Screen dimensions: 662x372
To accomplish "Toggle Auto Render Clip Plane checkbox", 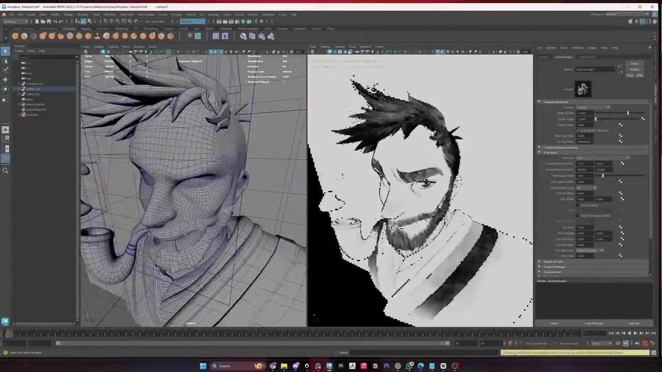I will pos(578,130).
